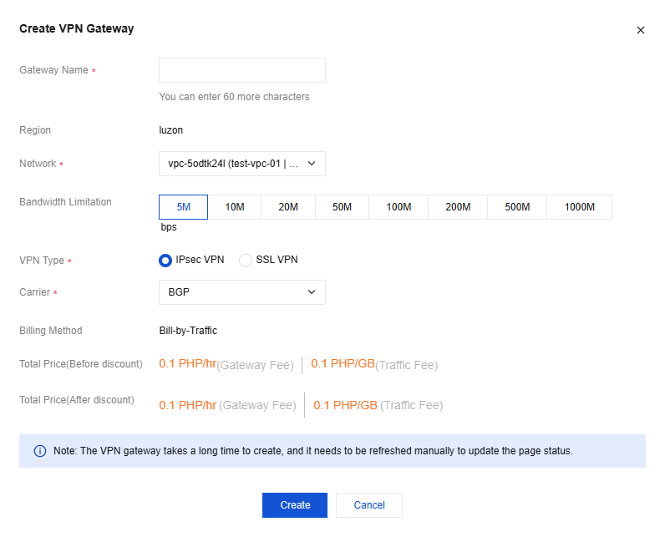This screenshot has width=665, height=537.
Task: Select 10M bandwidth limitation
Action: tap(235, 207)
